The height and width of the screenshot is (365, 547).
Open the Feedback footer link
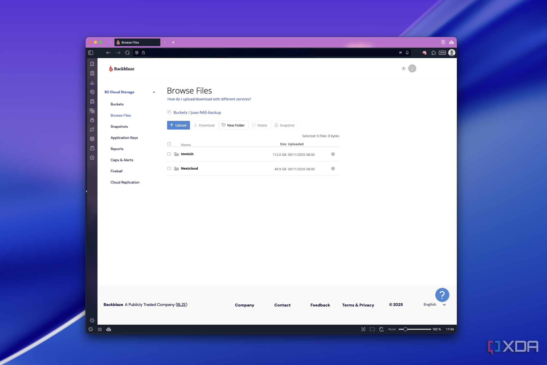[320, 305]
